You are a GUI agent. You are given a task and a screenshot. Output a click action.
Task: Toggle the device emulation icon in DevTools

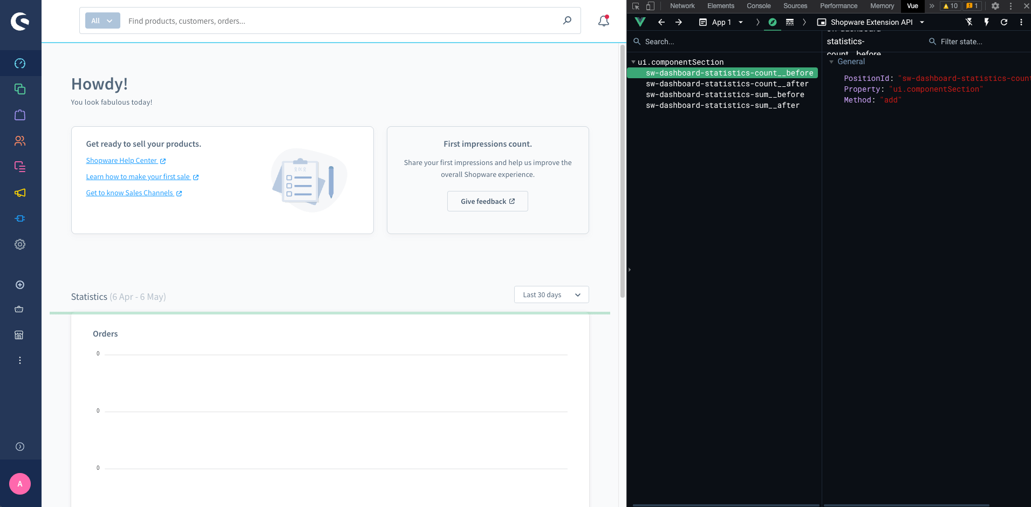651,6
